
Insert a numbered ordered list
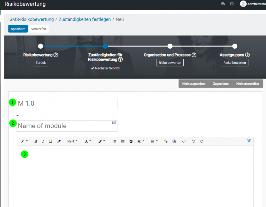tap(123, 141)
